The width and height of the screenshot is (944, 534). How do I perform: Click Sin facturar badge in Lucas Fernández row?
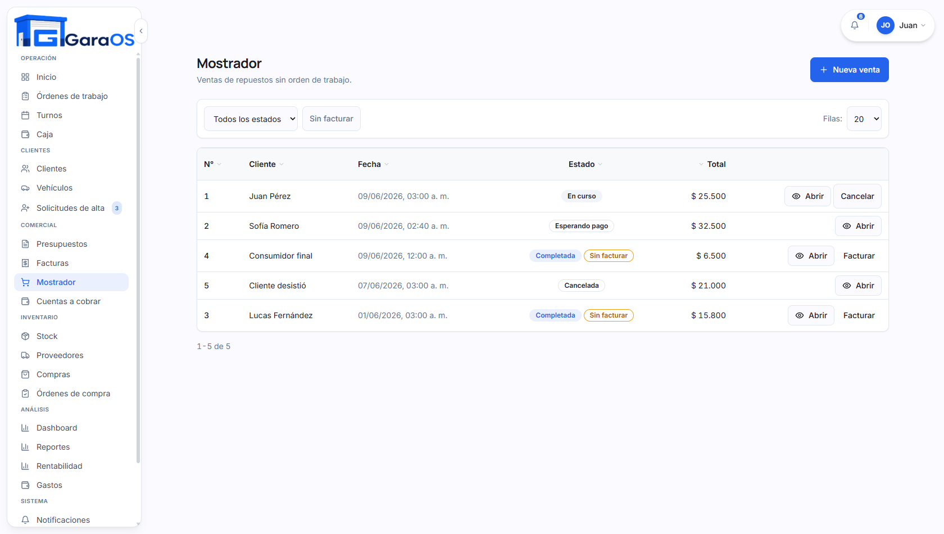coord(609,315)
